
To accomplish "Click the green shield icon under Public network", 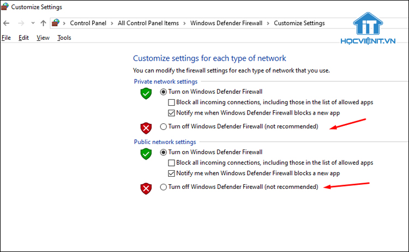I will pyautogui.click(x=146, y=154).
